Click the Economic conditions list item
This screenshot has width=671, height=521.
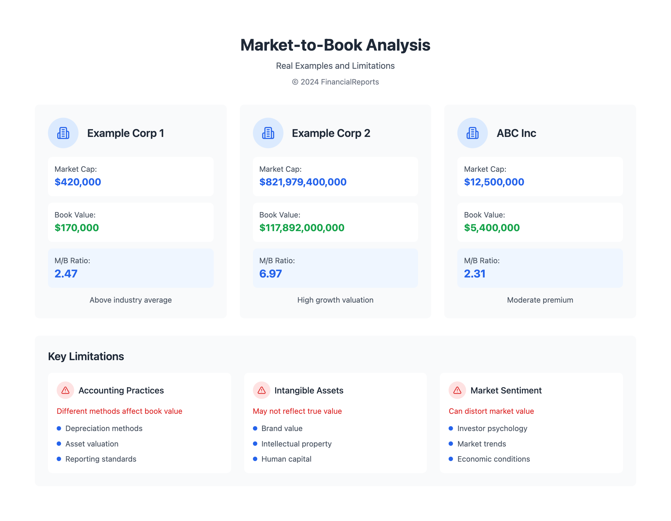pyautogui.click(x=493, y=459)
